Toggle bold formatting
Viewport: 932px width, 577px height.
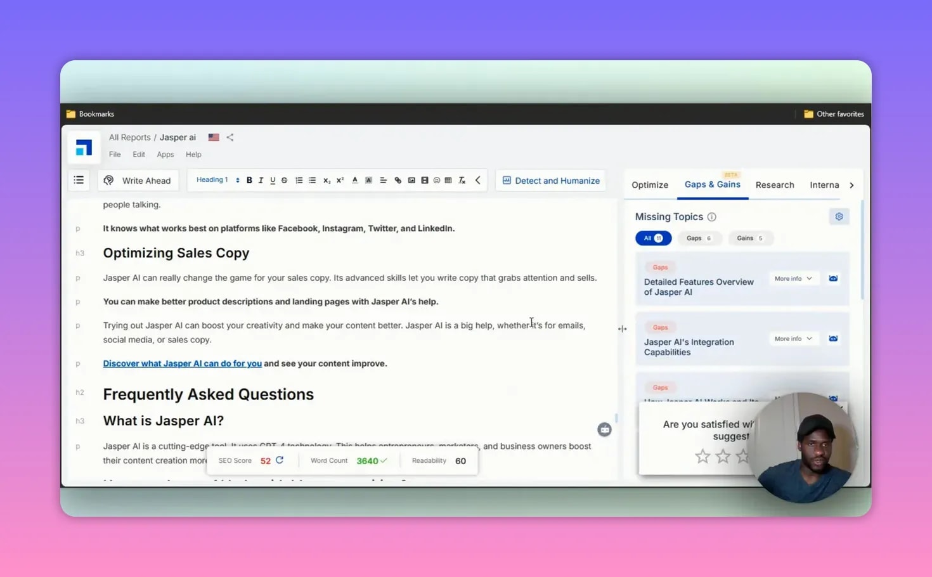(249, 181)
